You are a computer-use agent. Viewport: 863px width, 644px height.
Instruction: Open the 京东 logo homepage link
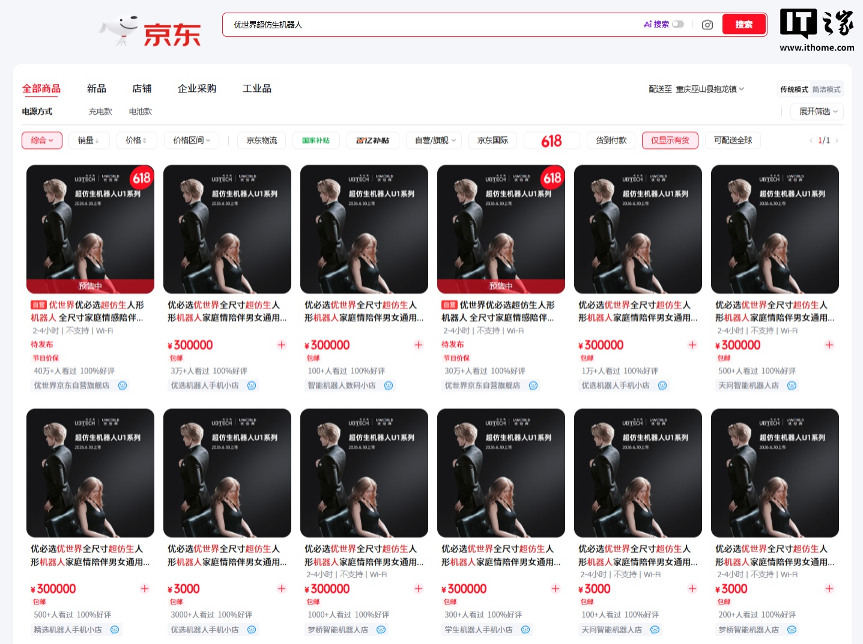[150, 30]
